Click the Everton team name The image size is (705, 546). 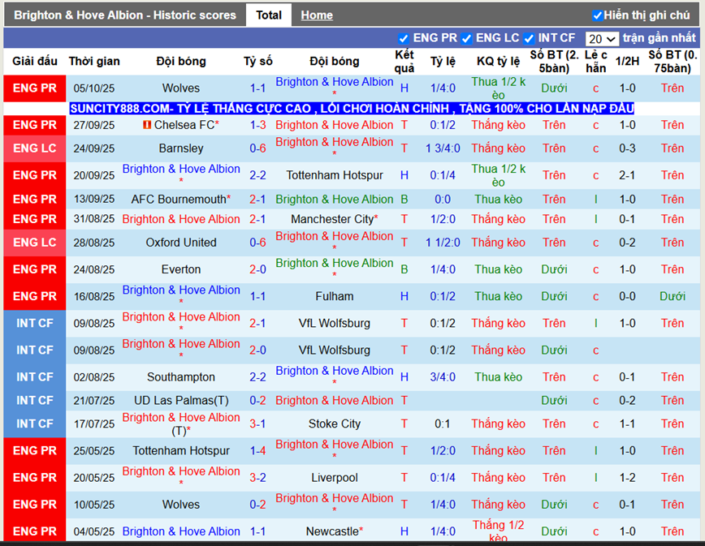pyautogui.click(x=180, y=269)
